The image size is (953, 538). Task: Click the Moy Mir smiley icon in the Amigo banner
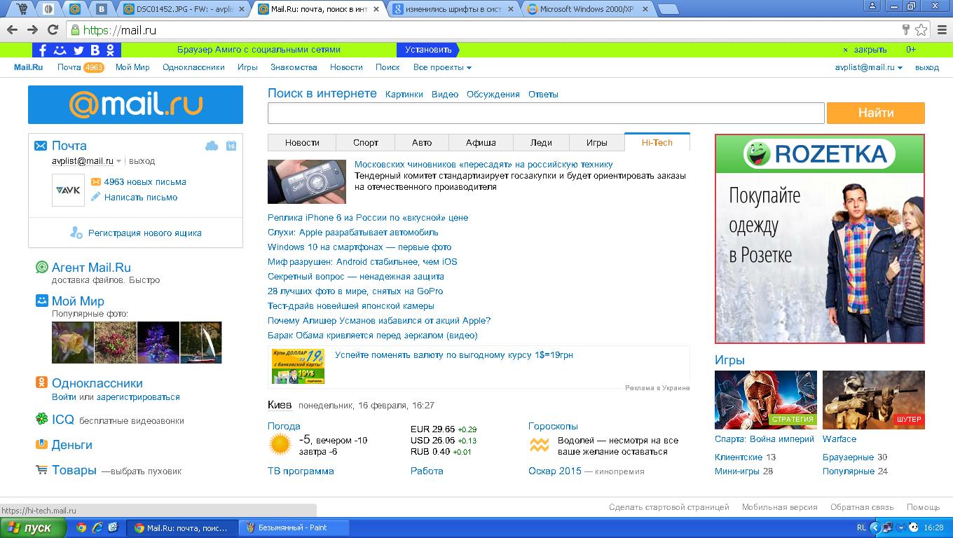[60, 50]
